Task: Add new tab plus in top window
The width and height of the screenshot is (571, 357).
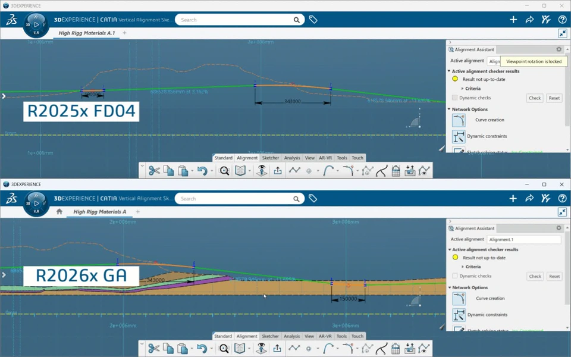Action: (124, 33)
